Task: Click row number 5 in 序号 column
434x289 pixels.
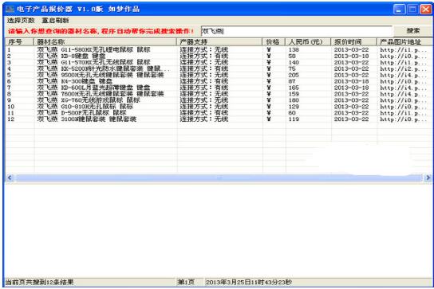Action: [9, 75]
